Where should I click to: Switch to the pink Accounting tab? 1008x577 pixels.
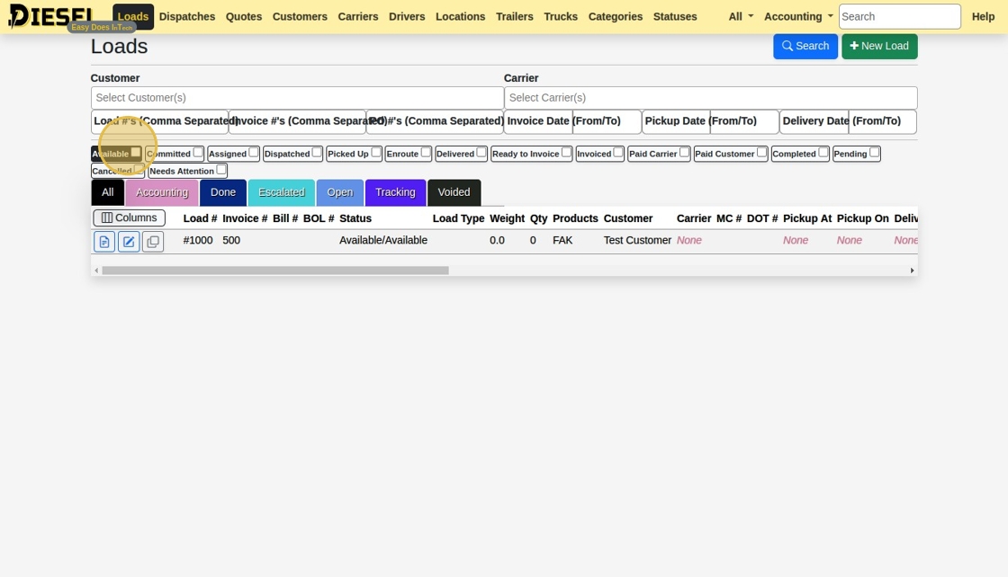coord(162,192)
